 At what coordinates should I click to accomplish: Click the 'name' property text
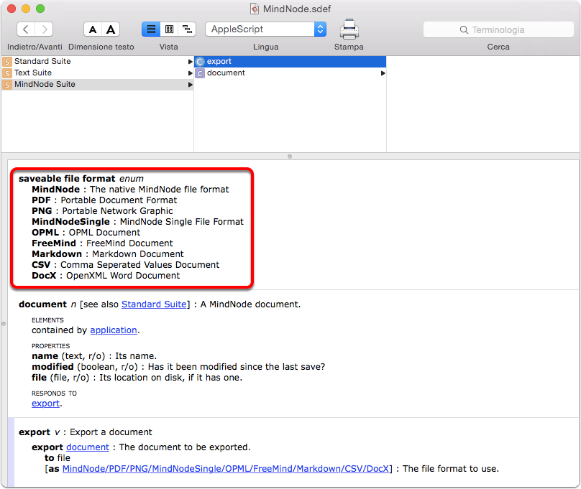pyautogui.click(x=45, y=356)
